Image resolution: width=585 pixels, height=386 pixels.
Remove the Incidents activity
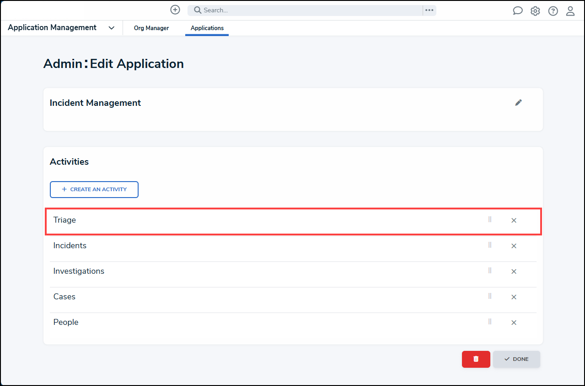tap(514, 246)
